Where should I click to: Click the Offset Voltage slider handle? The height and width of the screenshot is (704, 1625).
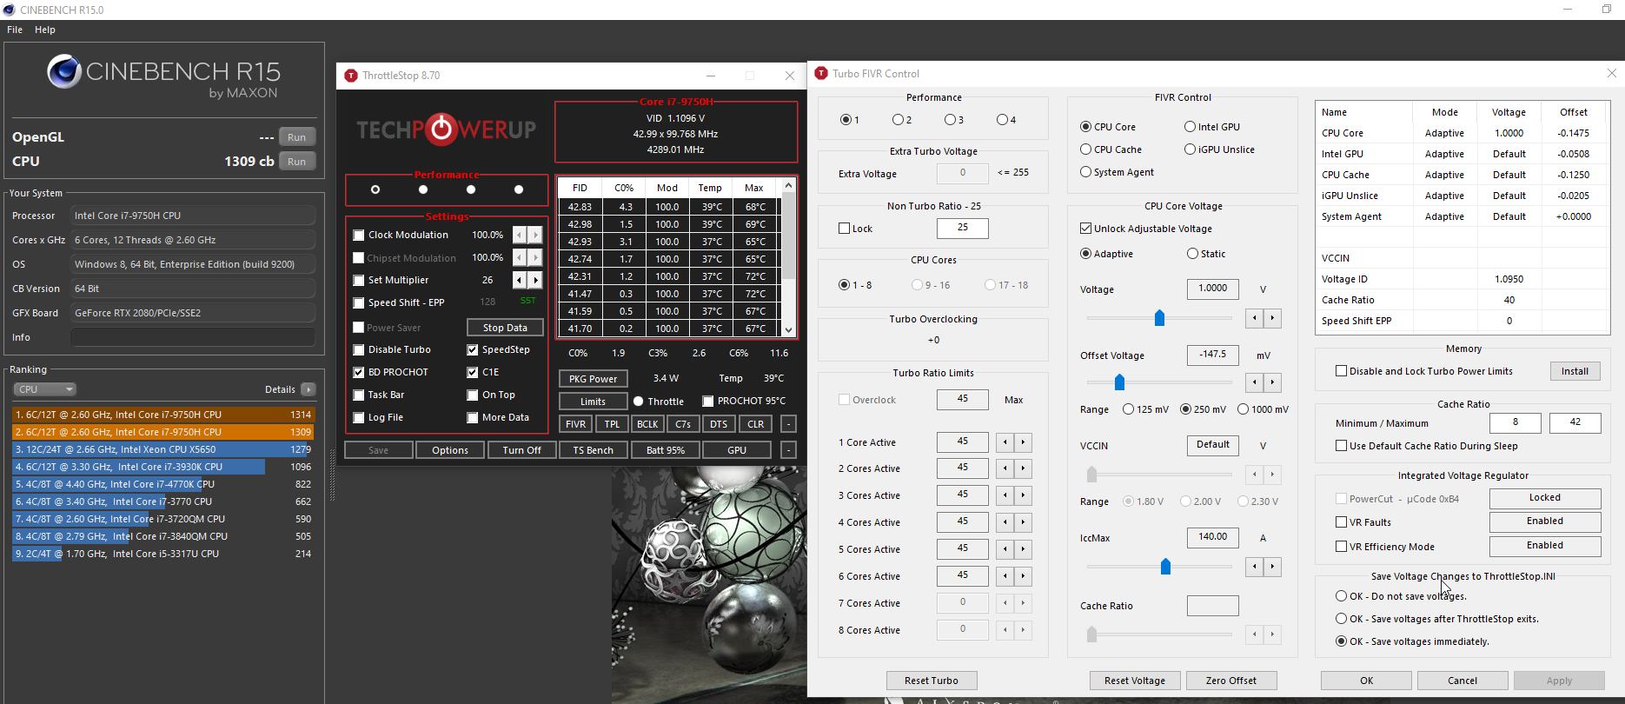1119,382
